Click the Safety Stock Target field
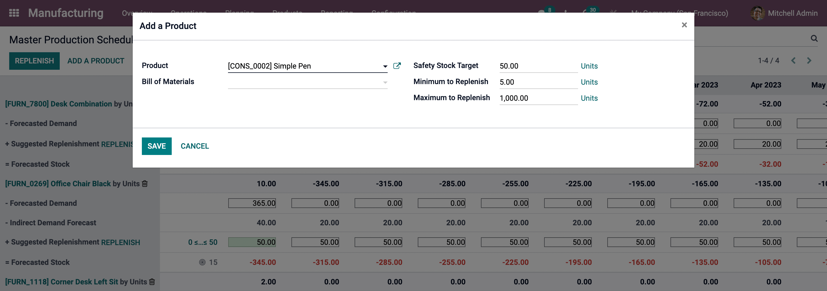The width and height of the screenshot is (827, 291). tap(538, 66)
